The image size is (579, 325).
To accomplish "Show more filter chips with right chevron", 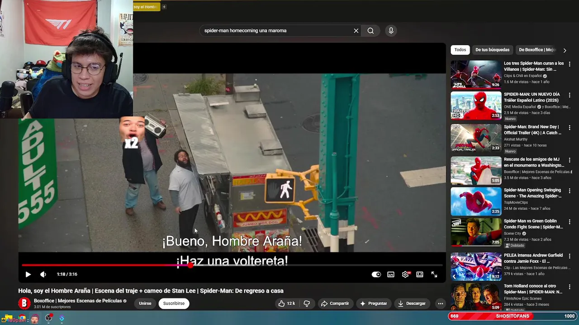I will point(565,50).
